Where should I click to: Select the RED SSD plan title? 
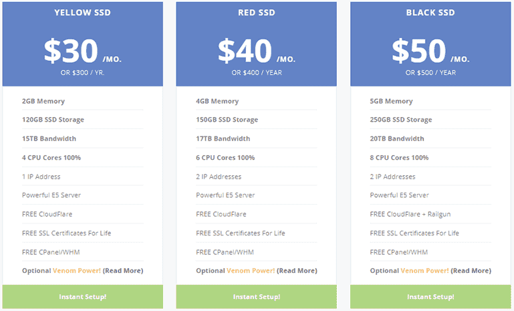tap(257, 13)
